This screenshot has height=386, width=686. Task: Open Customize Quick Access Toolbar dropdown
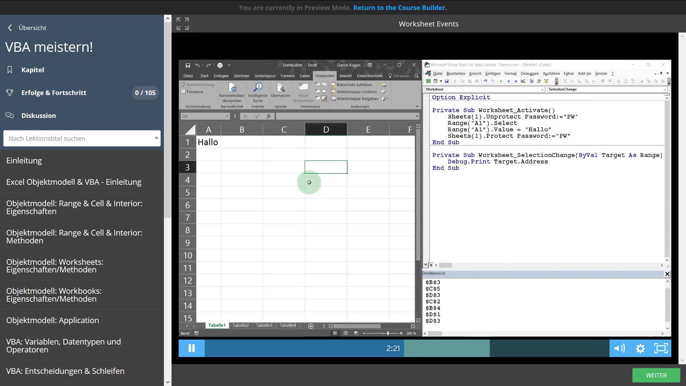(x=229, y=65)
